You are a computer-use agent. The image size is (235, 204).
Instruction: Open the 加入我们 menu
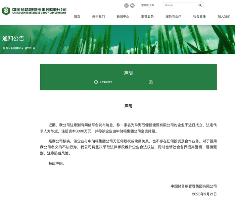[x=224, y=16]
